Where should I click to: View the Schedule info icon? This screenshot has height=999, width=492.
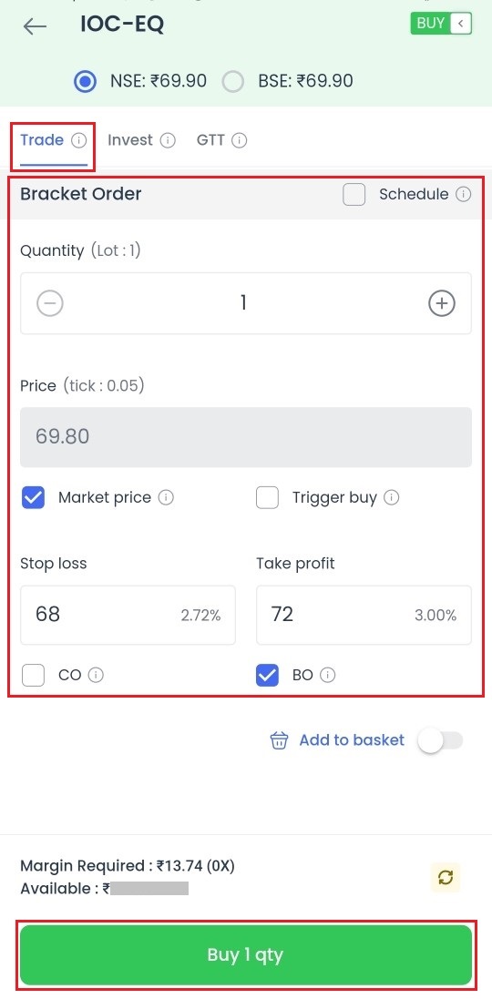pyautogui.click(x=464, y=194)
